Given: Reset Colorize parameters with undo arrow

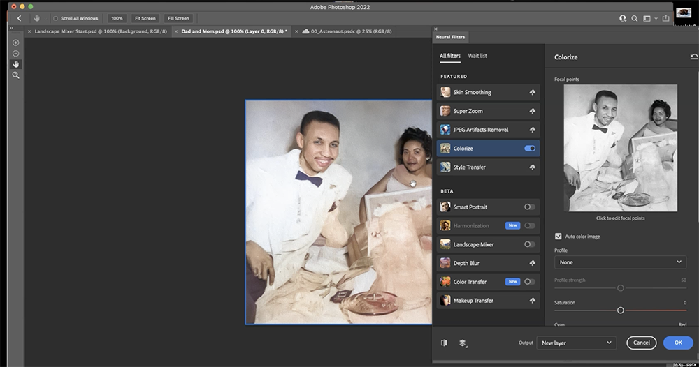Looking at the screenshot, I should [694, 57].
